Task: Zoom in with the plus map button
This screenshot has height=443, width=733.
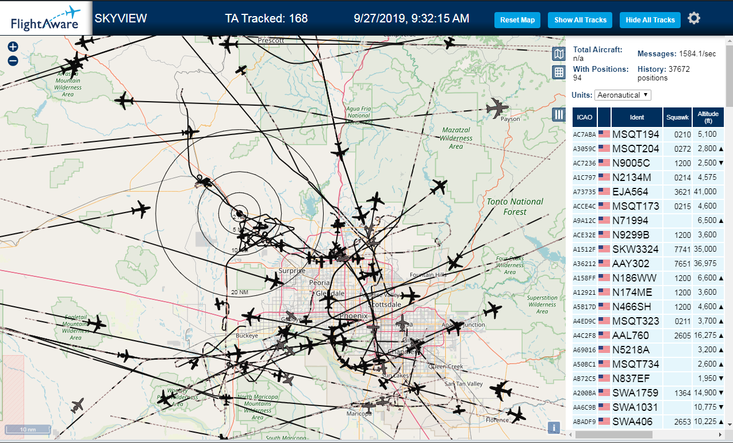Action: pos(13,47)
